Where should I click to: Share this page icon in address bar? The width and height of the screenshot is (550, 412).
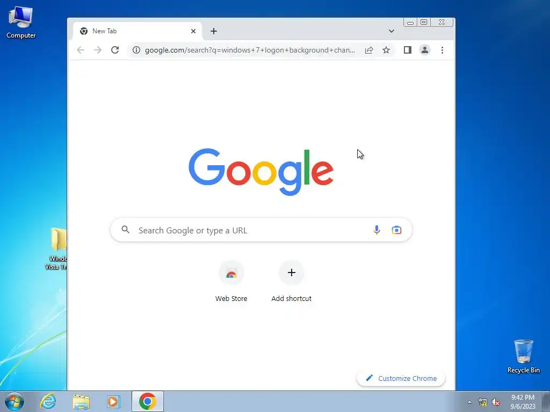[x=369, y=50]
